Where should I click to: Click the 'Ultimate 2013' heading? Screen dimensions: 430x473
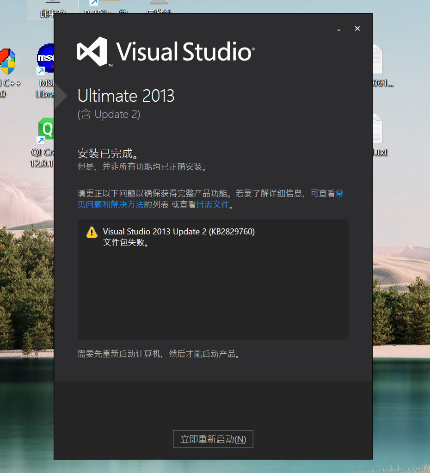(126, 96)
